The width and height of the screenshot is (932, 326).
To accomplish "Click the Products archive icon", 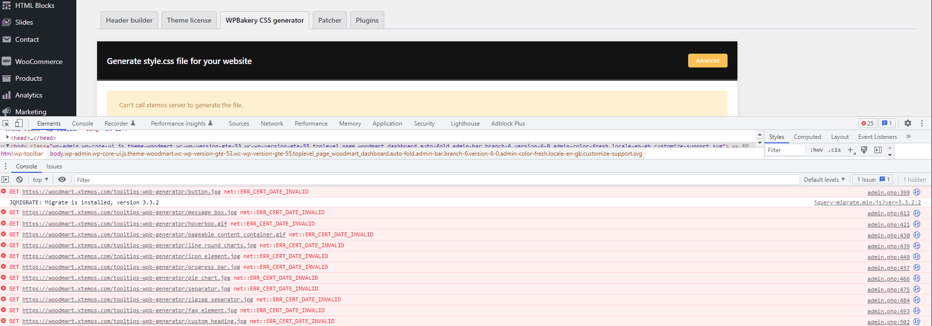I will [x=6, y=78].
